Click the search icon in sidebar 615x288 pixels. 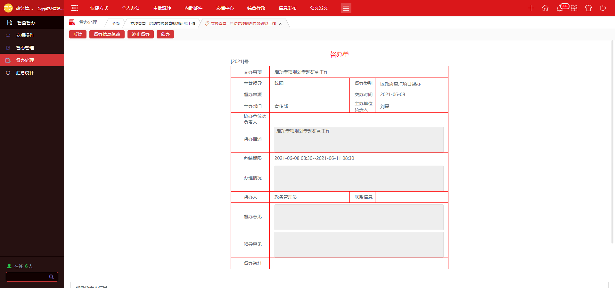(51, 277)
